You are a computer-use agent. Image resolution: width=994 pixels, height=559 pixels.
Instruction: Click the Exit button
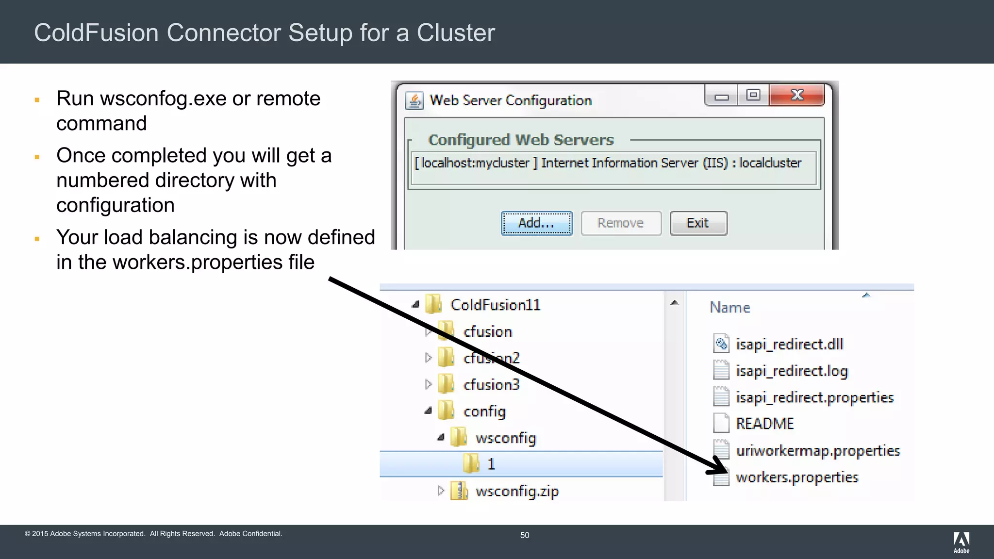698,223
